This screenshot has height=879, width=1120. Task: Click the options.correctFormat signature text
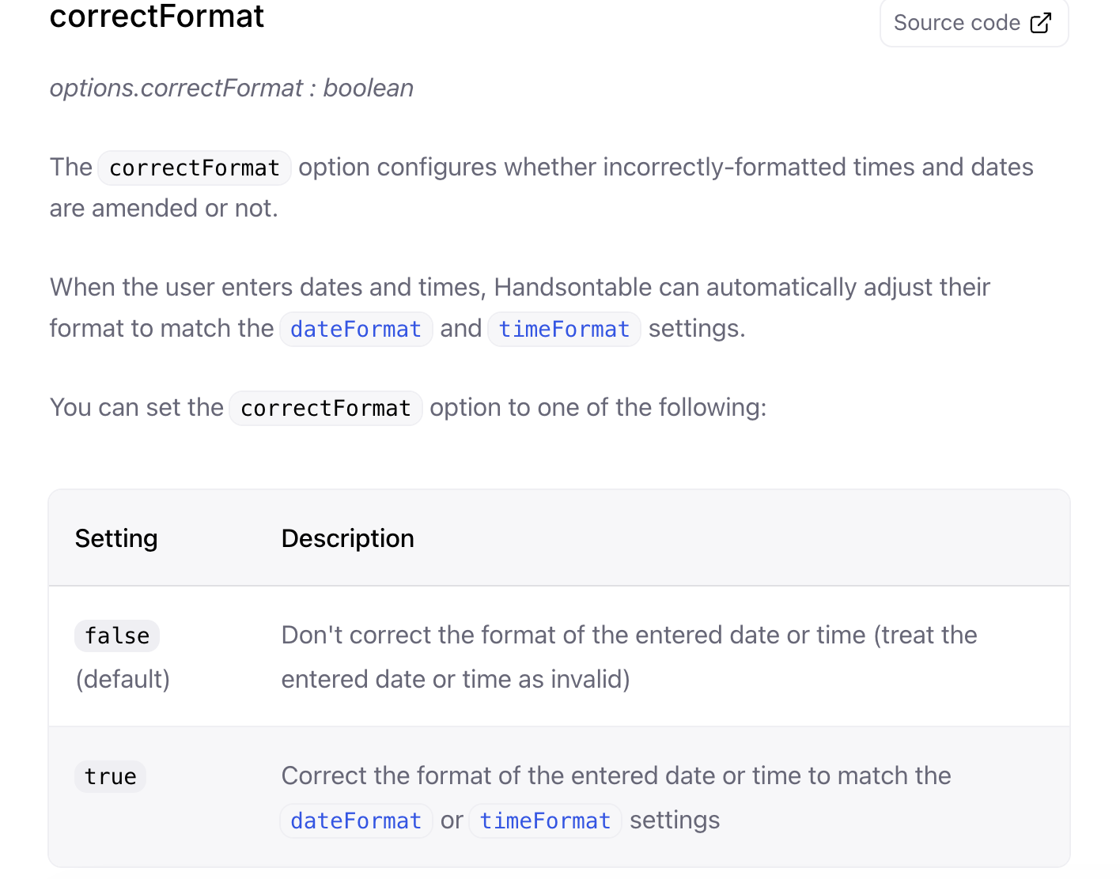coord(176,88)
